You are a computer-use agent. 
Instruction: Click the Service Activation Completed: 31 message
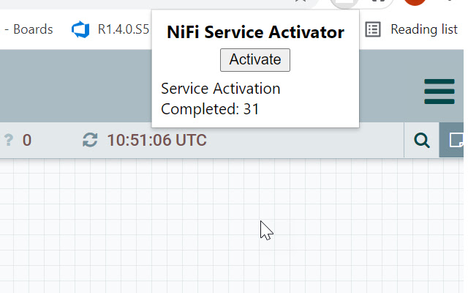(x=221, y=99)
